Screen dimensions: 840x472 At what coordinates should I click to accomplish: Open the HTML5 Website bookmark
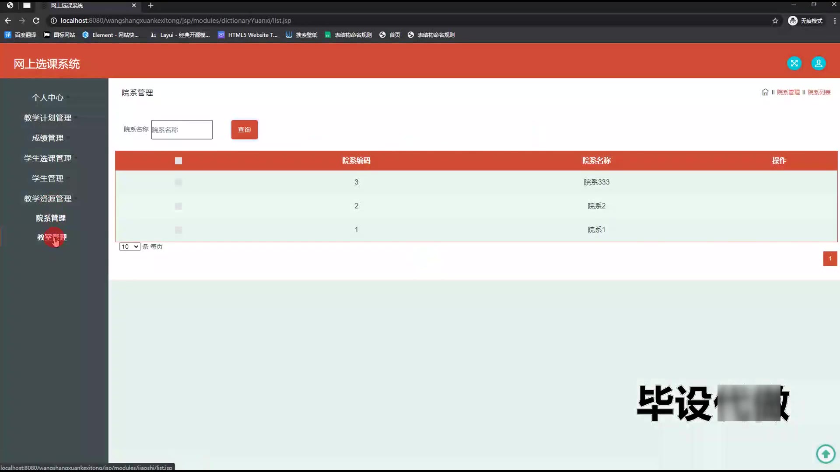[248, 35]
